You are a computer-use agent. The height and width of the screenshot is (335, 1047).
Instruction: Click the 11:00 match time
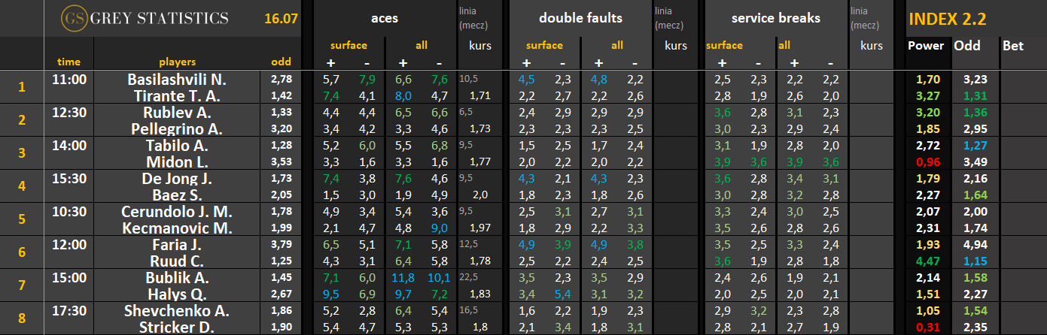[x=68, y=79]
